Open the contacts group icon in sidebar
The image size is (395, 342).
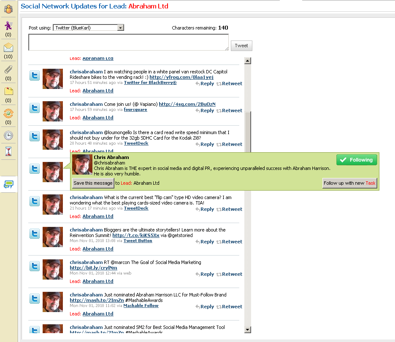coord(8,9)
